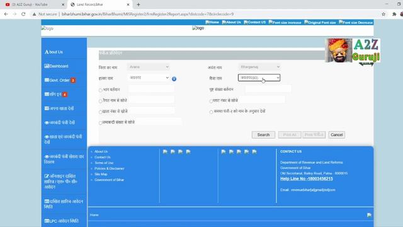The image size is (403, 227).
Task: Select the भाग वर्तमान radio button
Action: [x=101, y=90]
